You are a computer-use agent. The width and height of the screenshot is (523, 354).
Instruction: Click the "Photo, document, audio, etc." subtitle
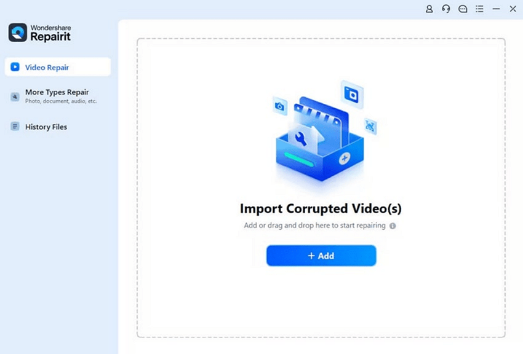click(x=61, y=101)
